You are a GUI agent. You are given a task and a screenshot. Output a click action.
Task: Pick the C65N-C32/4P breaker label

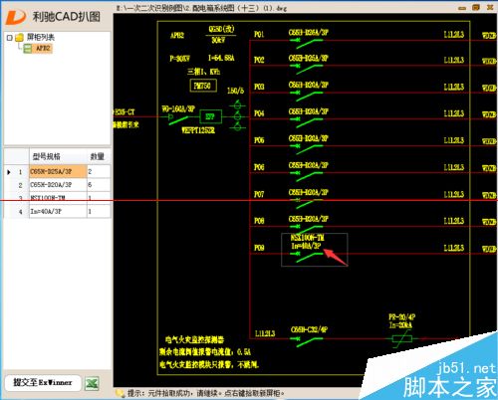point(309,329)
